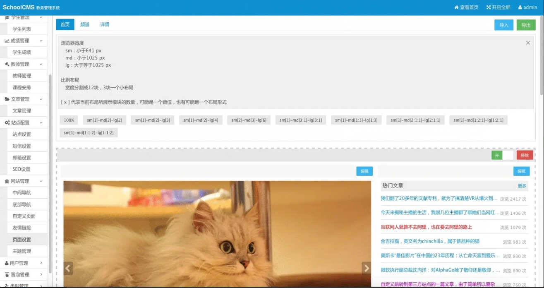This screenshot has width=544, height=288.
Task: Open the 详情 tab
Action: point(105,24)
